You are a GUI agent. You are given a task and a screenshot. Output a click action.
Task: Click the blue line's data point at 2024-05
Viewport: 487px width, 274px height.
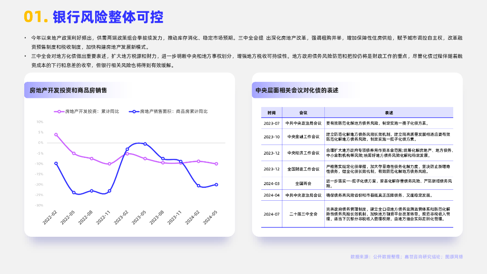[216, 185]
